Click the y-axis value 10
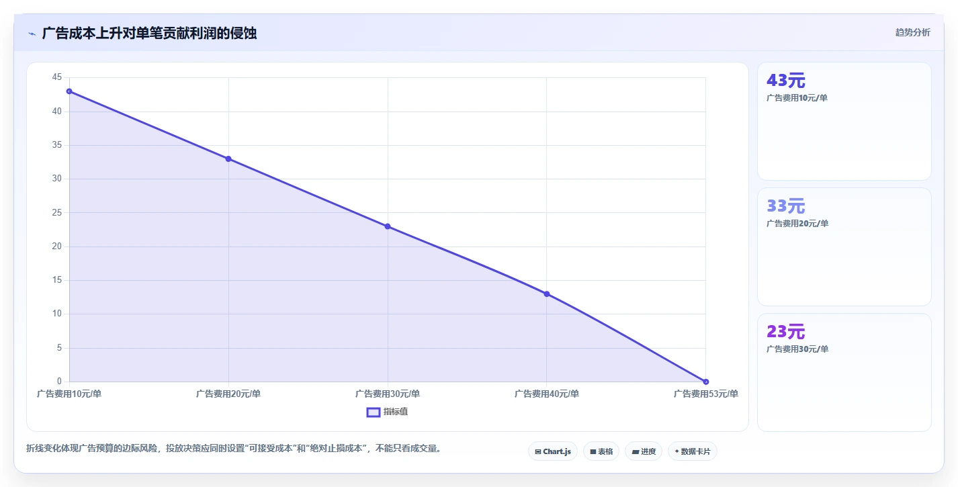Viewport: 958px width, 487px height. [x=56, y=314]
